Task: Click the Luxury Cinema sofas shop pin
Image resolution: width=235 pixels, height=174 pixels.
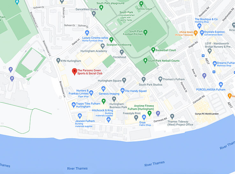Action: (87, 33)
